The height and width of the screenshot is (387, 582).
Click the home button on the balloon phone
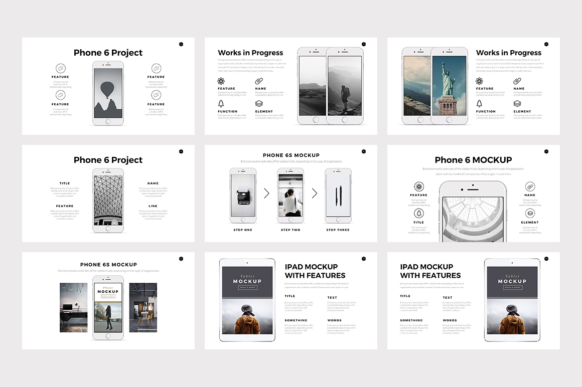[108, 122]
